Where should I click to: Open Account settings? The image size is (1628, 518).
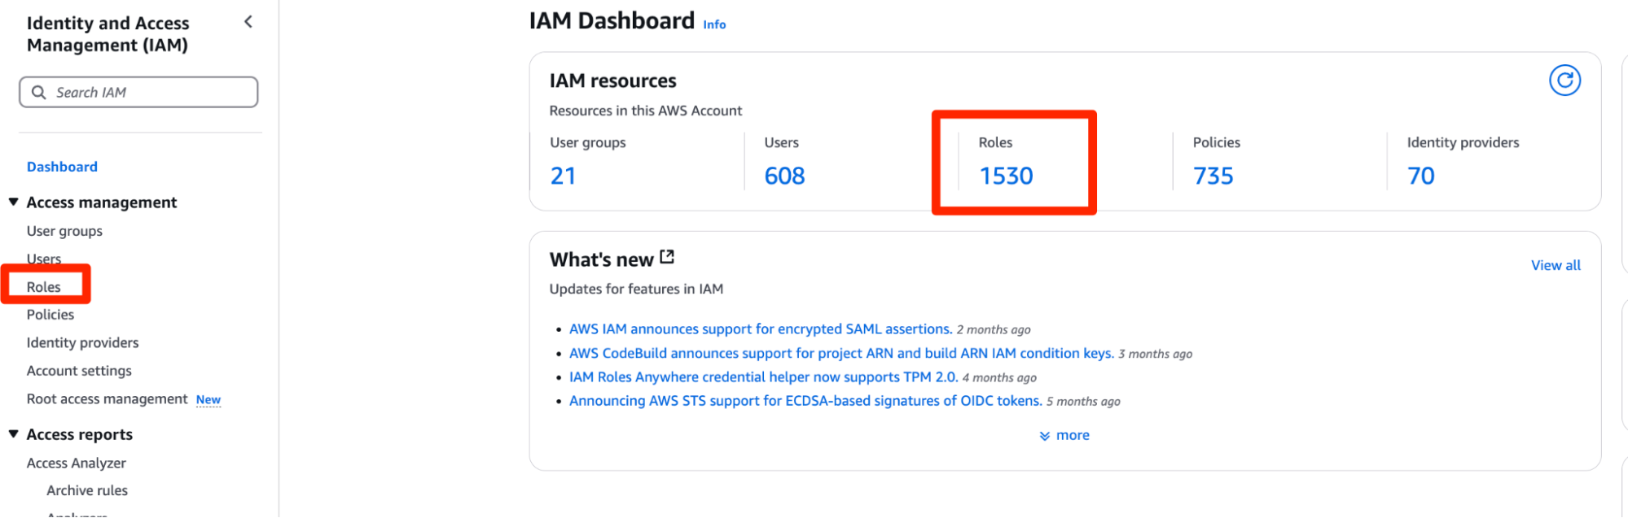[x=79, y=371]
